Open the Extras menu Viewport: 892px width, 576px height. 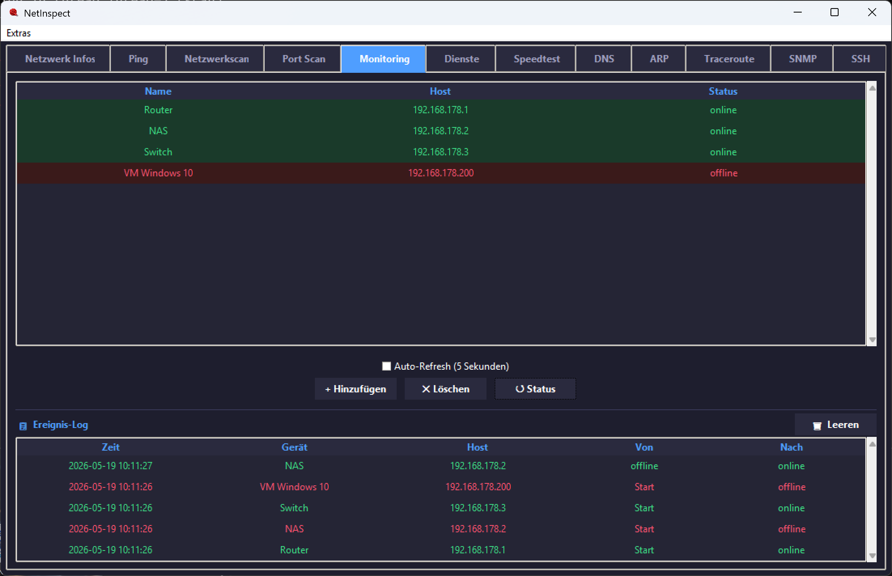coord(19,33)
